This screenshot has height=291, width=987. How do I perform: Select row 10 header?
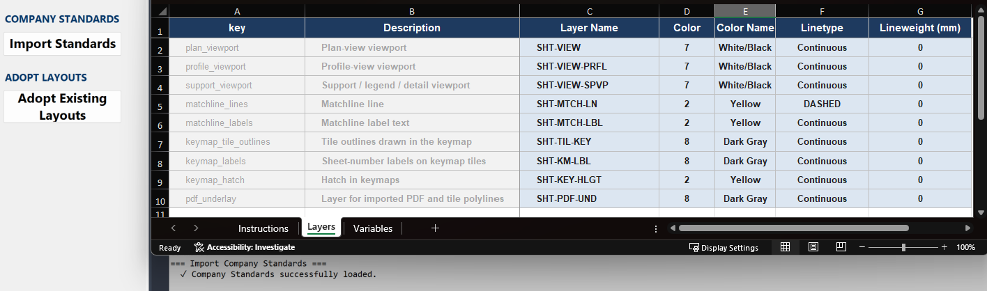pyautogui.click(x=160, y=199)
